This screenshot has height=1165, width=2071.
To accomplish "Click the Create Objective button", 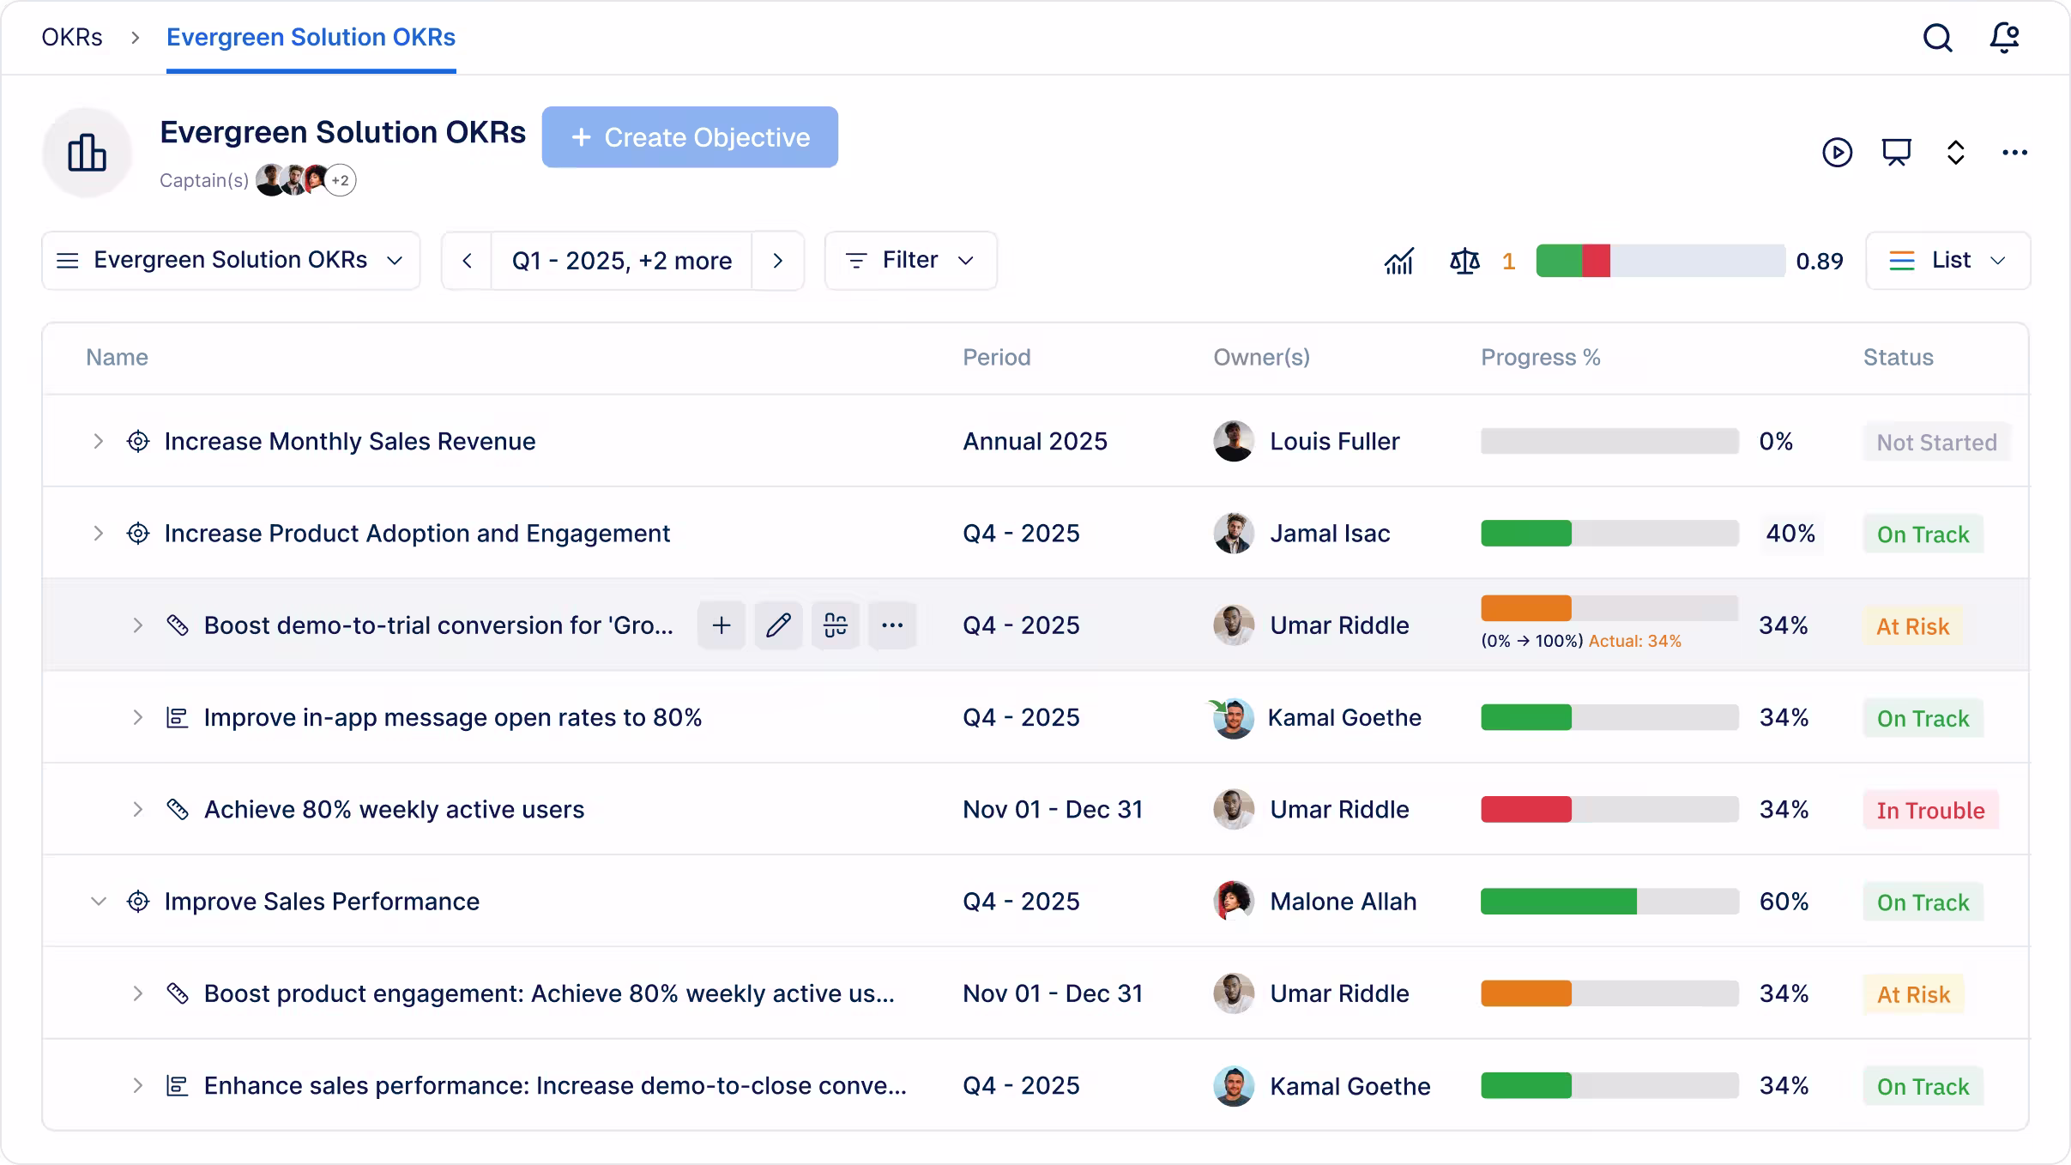I will pyautogui.click(x=690, y=137).
